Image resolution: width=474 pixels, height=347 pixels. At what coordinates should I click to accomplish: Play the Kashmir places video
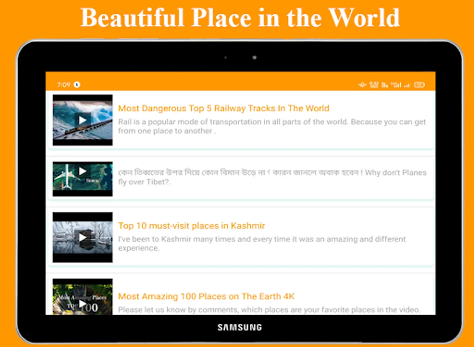(83, 237)
